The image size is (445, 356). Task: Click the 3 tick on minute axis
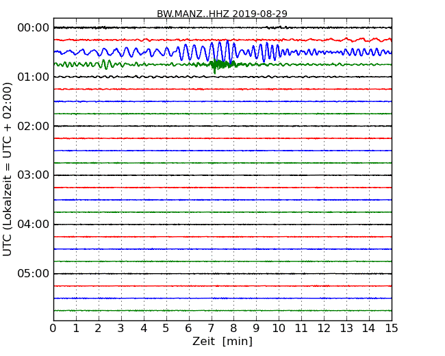[121, 329]
